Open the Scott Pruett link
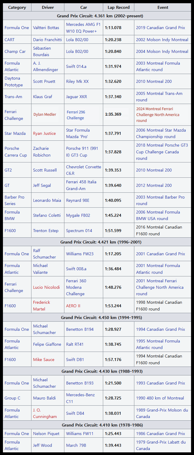Screen dimensions: 194x455 tap(44, 81)
